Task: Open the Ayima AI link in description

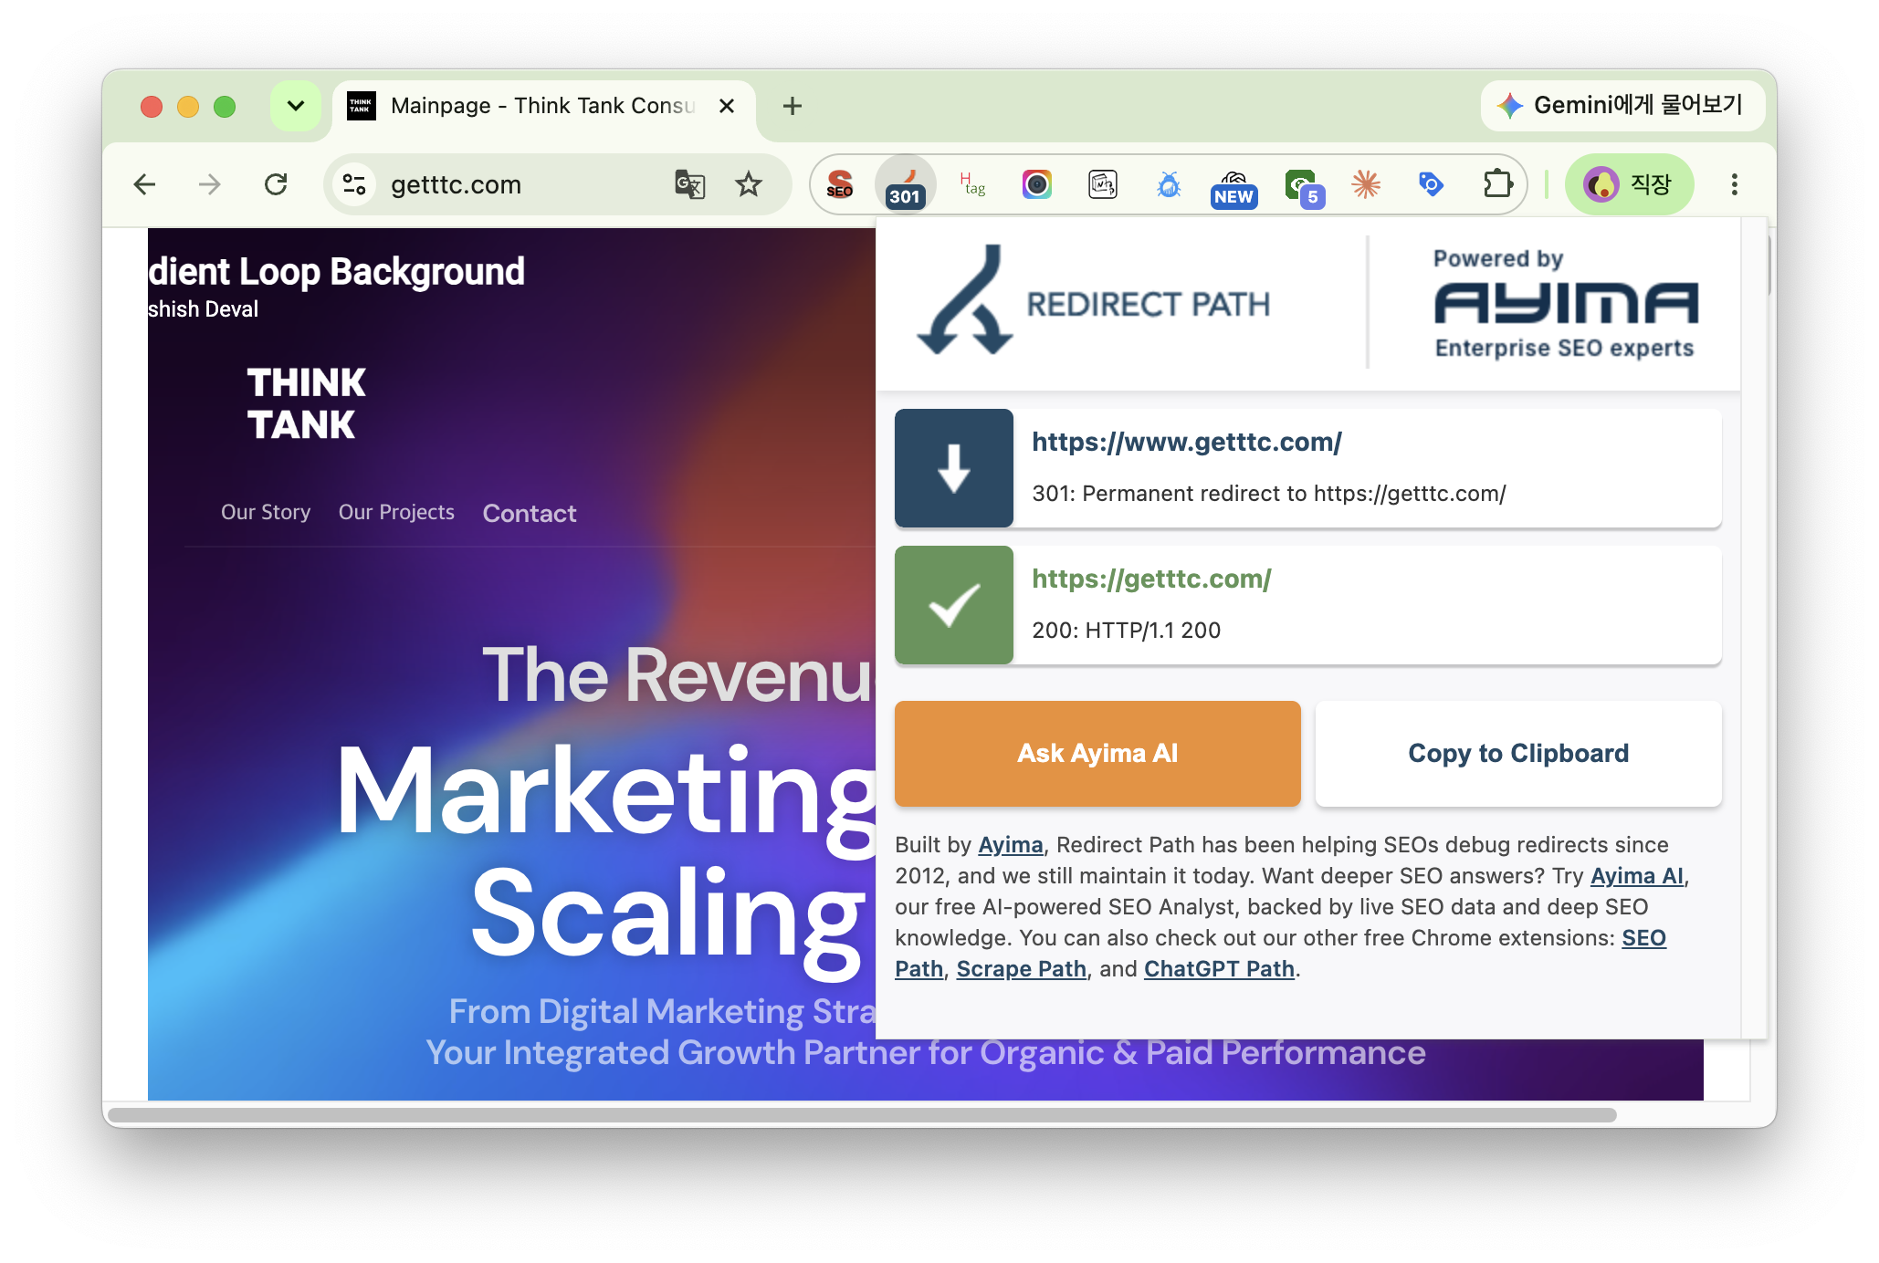Action: click(1637, 876)
